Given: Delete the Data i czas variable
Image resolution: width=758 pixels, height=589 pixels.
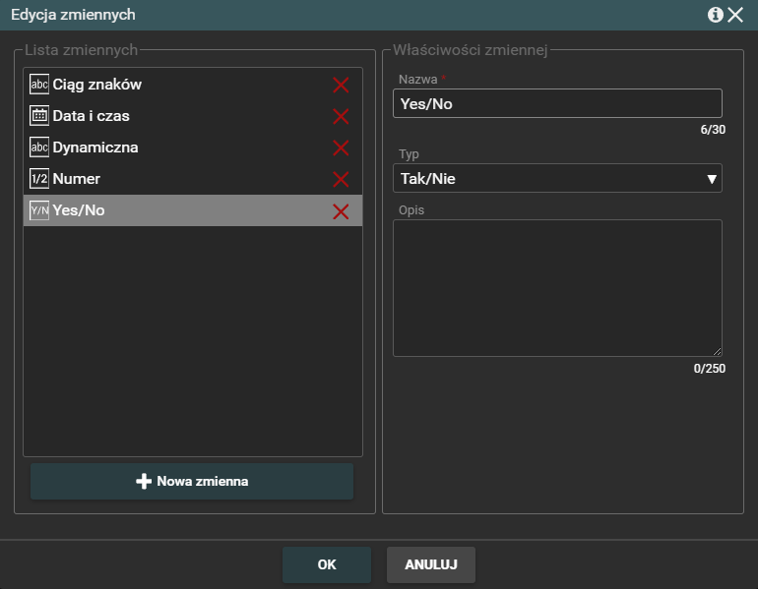Looking at the screenshot, I should [341, 116].
